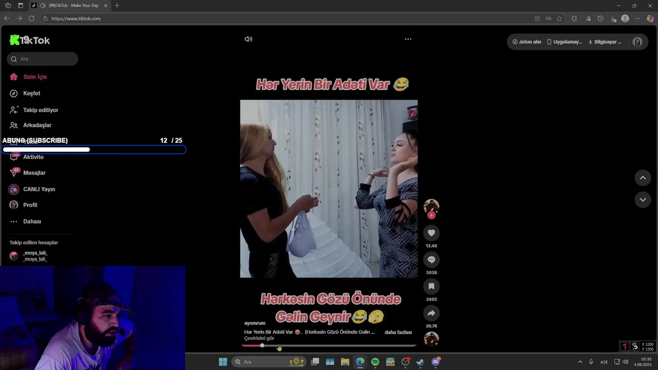This screenshot has height=370, width=658.
Task: Go to previous video with up chevron
Action: 643,178
